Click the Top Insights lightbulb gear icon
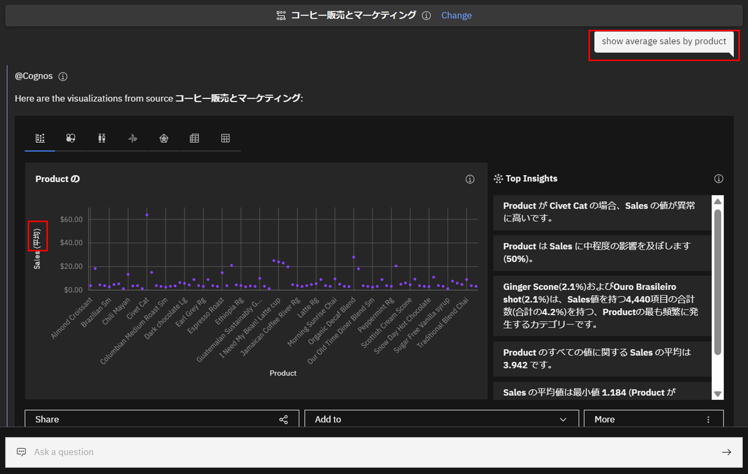Viewport: 748px width, 474px height. pyautogui.click(x=498, y=179)
